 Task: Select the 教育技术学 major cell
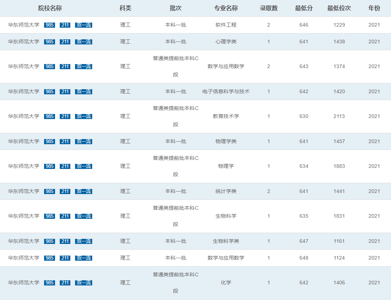coord(226,117)
